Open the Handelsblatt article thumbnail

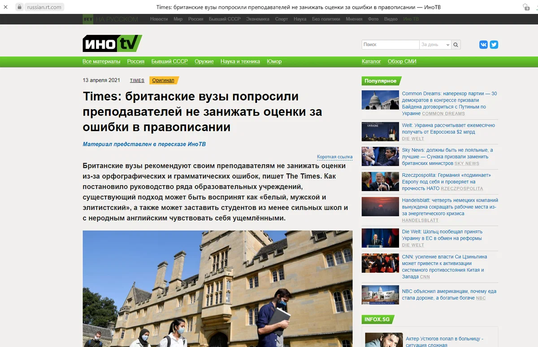pyautogui.click(x=380, y=206)
